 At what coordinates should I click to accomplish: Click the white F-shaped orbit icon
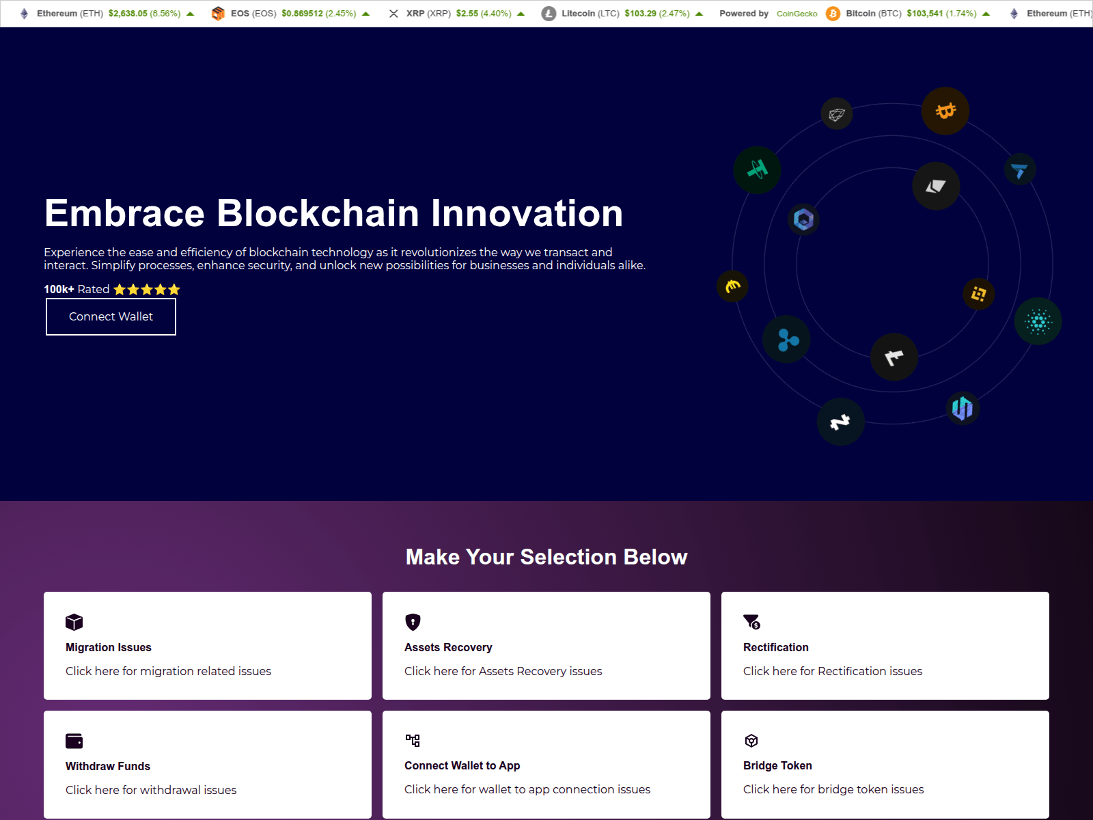pos(894,357)
